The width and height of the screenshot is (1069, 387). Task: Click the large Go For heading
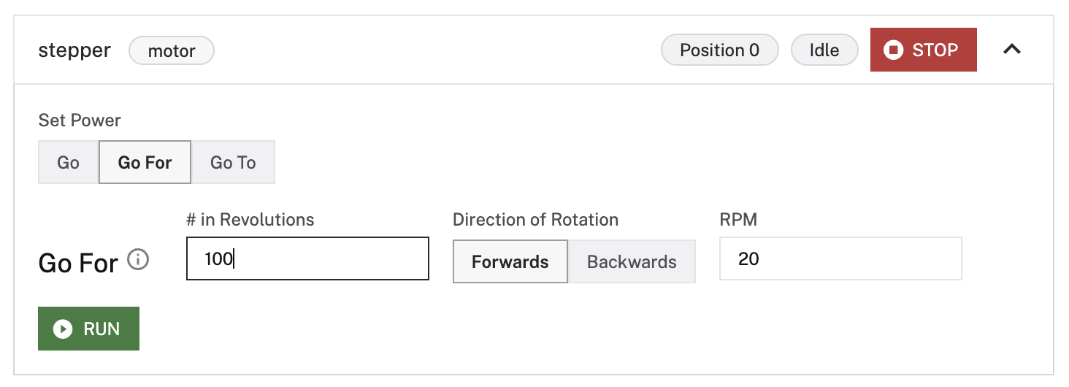pos(78,264)
